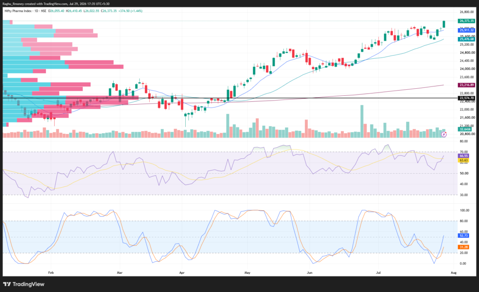Image resolution: width=479 pixels, height=292 pixels.
Task: Click the teal 25,476.68 moving average label
Action: 466,39
